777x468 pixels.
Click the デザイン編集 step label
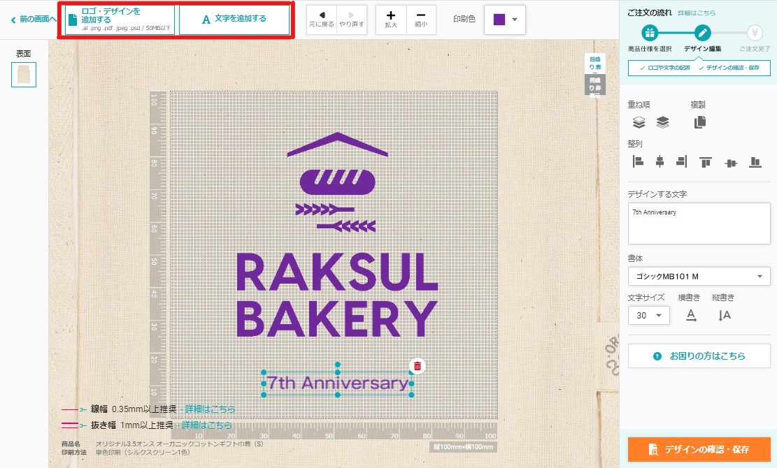(703, 49)
